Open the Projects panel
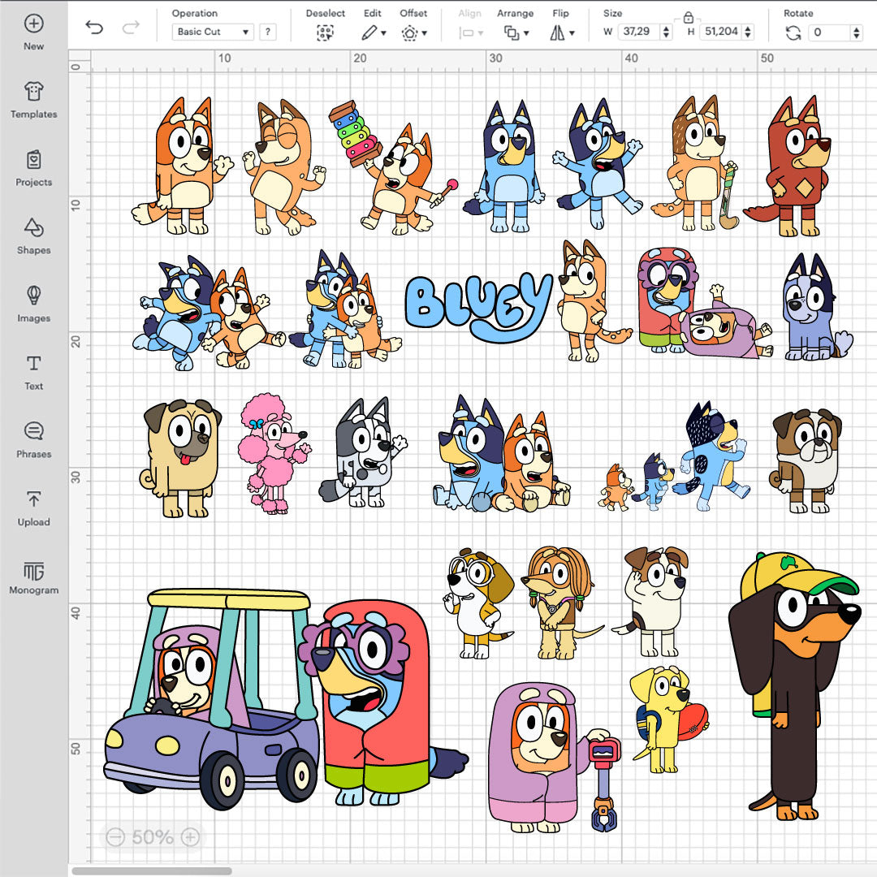The width and height of the screenshot is (877, 877). pos(33,168)
